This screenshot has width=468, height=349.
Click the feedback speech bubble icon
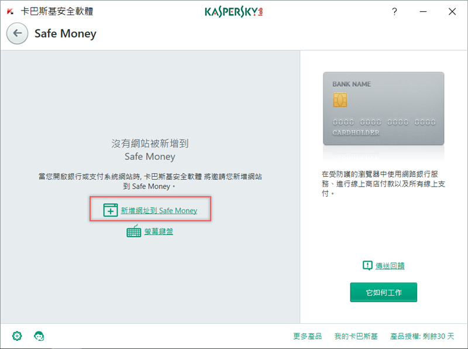(367, 265)
